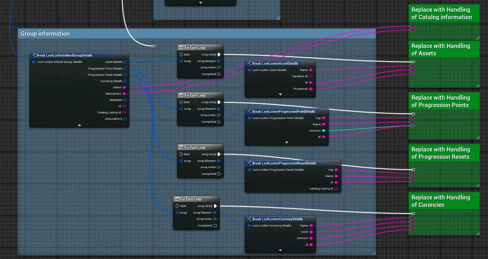
Task: Click the Loot Locker Progression Reset Details input pin
Action: [249, 170]
